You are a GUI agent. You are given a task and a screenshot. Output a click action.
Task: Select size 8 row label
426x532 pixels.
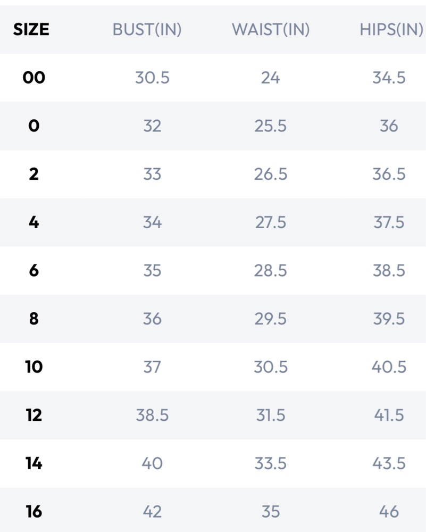[x=34, y=319]
